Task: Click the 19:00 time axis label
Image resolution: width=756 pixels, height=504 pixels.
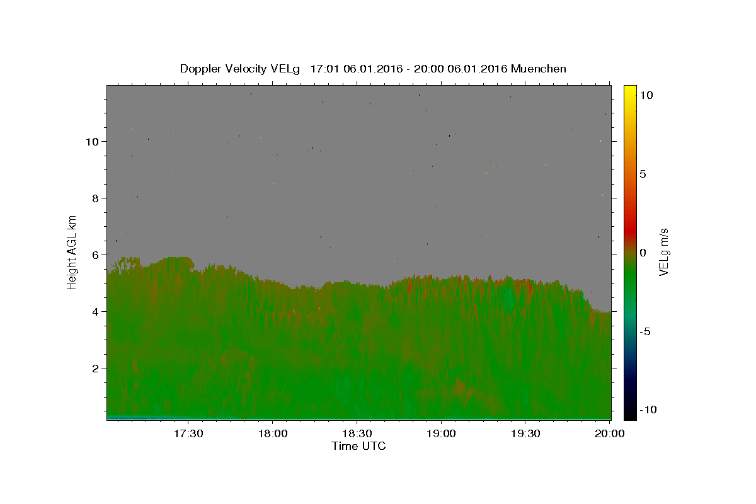Action: coord(441,433)
